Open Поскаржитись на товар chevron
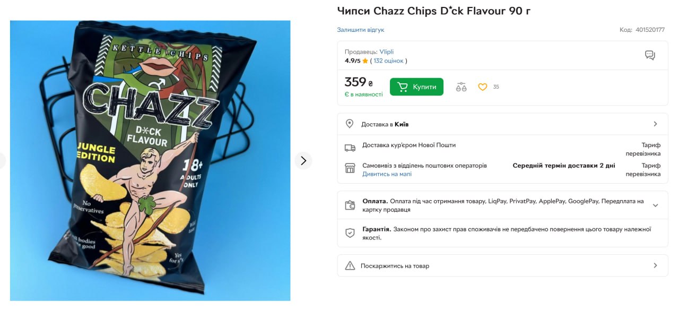This screenshot has height=310, width=679. pyautogui.click(x=655, y=265)
